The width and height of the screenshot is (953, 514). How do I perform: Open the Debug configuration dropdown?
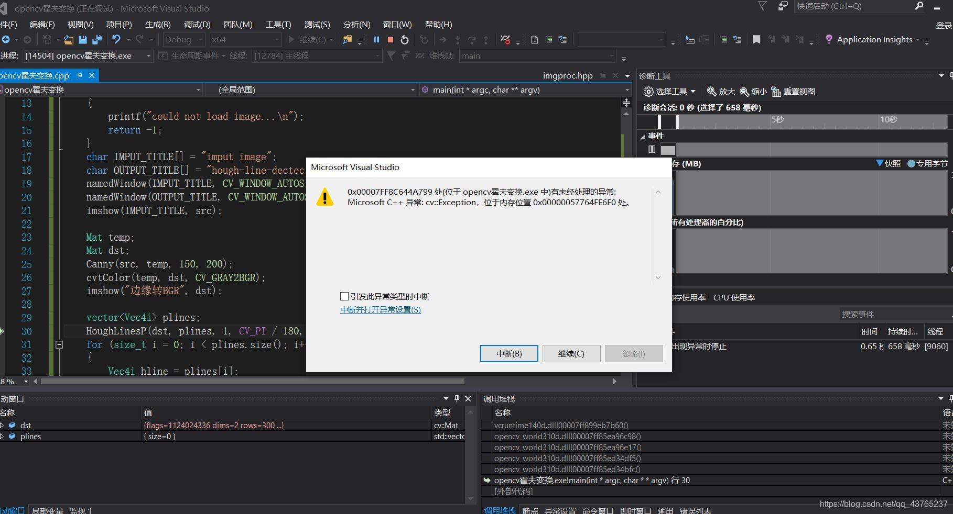coord(184,39)
